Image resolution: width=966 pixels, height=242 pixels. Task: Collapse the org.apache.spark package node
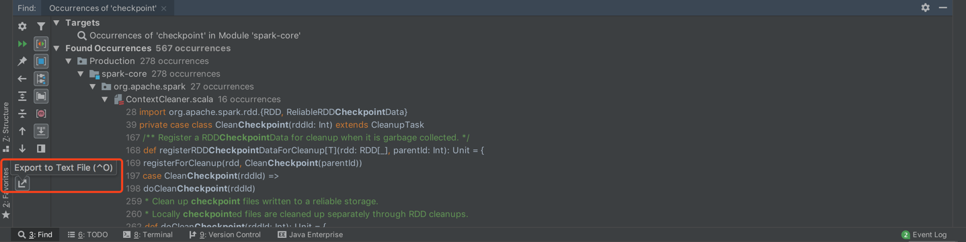(x=93, y=87)
